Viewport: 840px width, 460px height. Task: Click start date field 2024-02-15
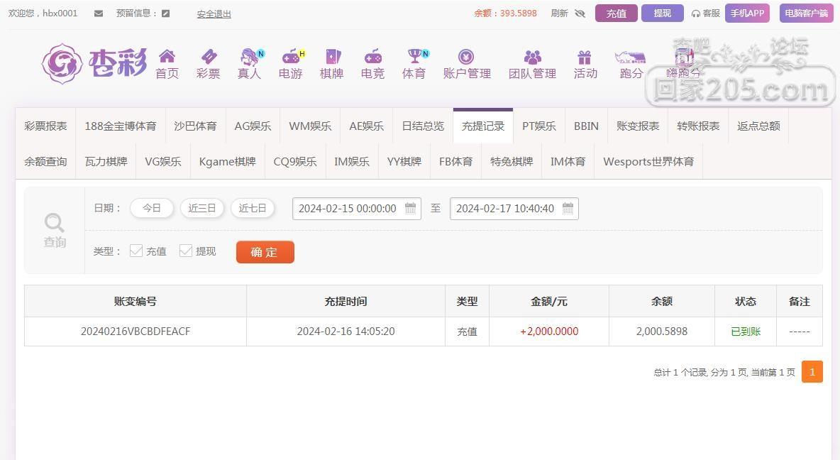357,209
